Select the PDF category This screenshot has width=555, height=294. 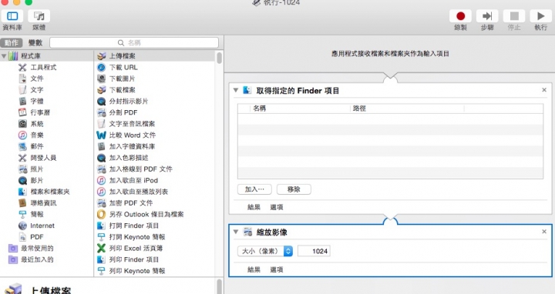[36, 237]
